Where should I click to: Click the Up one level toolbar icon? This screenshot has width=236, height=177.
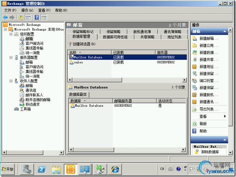point(21,17)
